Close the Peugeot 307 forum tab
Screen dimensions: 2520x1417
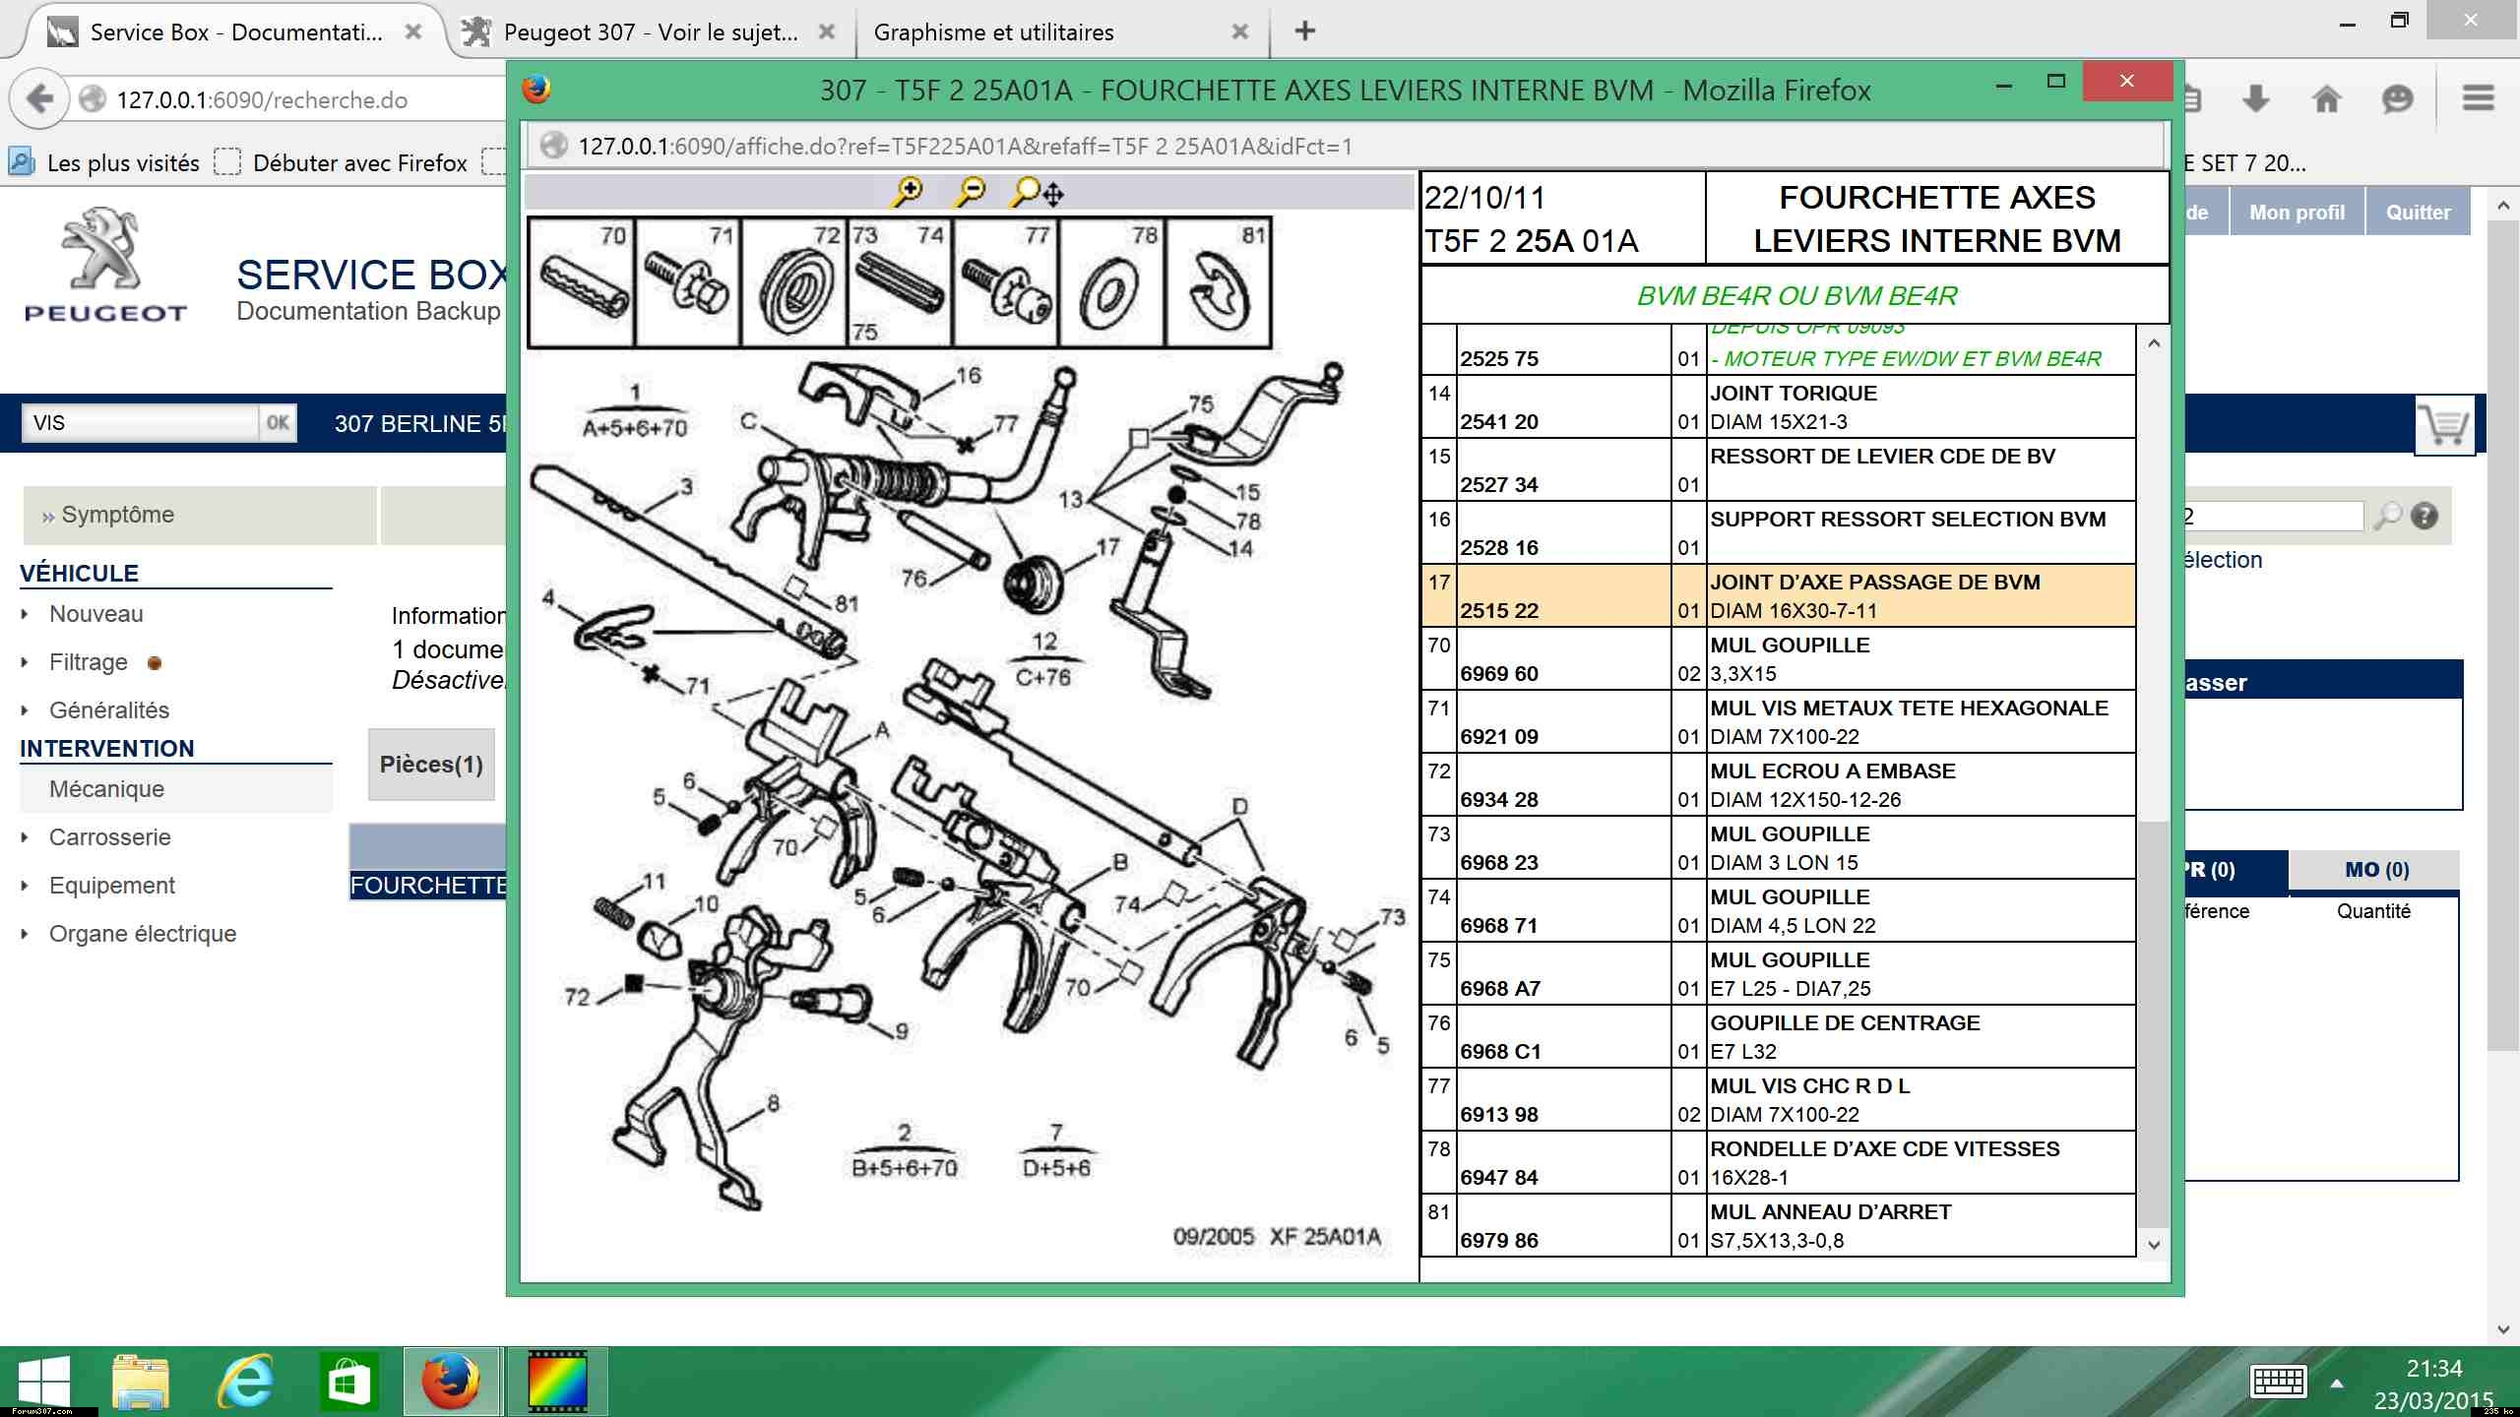coord(827,31)
